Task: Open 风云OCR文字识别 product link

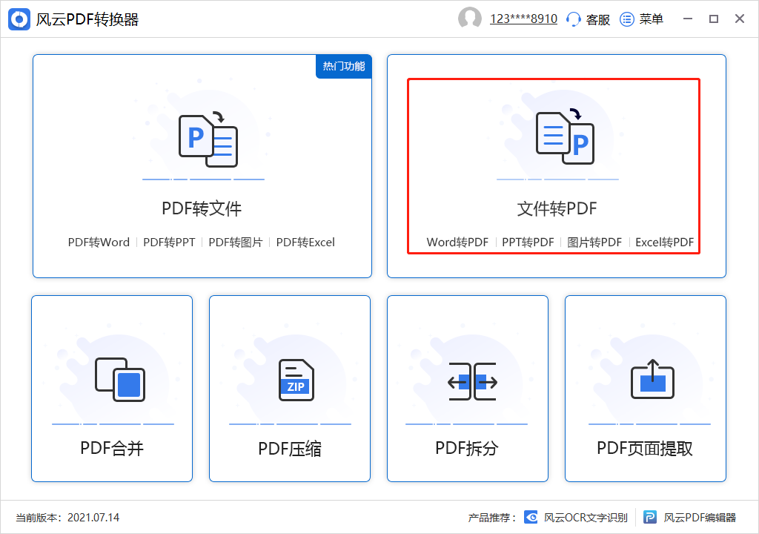Action: (x=586, y=518)
